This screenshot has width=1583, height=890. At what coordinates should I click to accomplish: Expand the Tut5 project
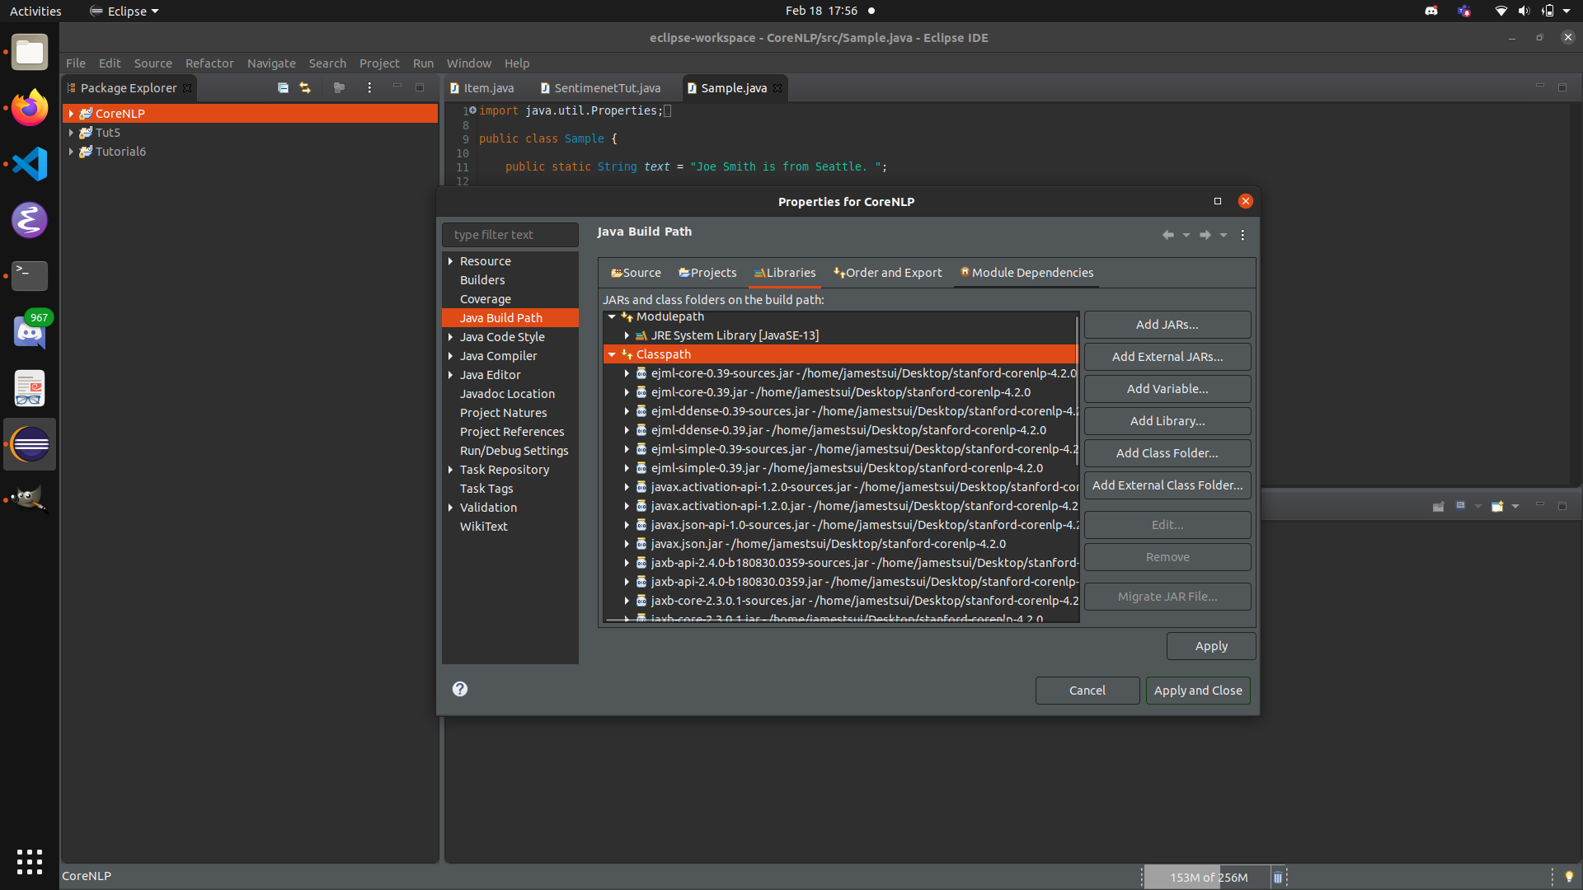71,132
